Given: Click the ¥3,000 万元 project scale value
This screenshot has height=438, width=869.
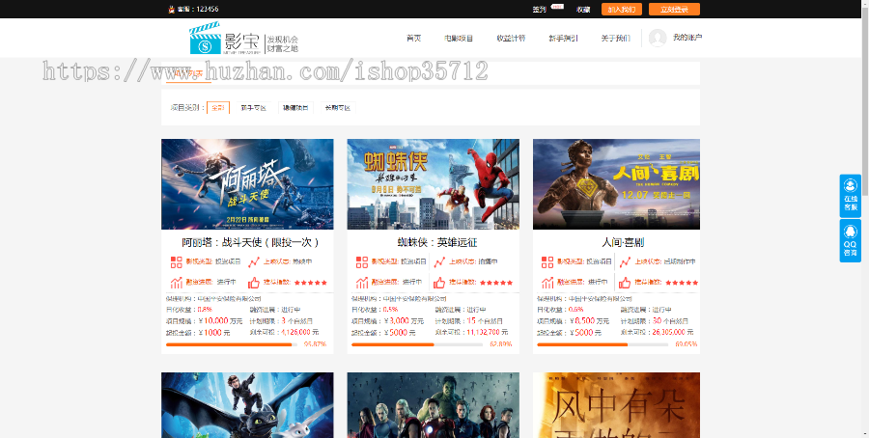Looking at the screenshot, I should (x=404, y=320).
